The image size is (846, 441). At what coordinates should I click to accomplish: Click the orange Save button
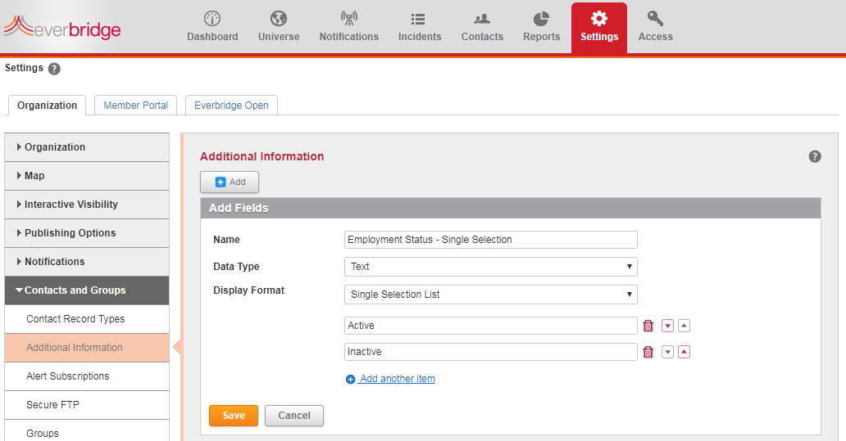point(234,416)
